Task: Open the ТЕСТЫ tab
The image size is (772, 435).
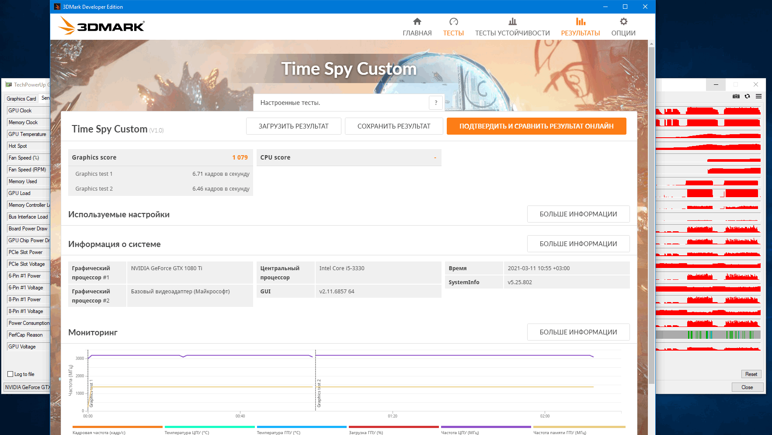Action: (x=453, y=27)
